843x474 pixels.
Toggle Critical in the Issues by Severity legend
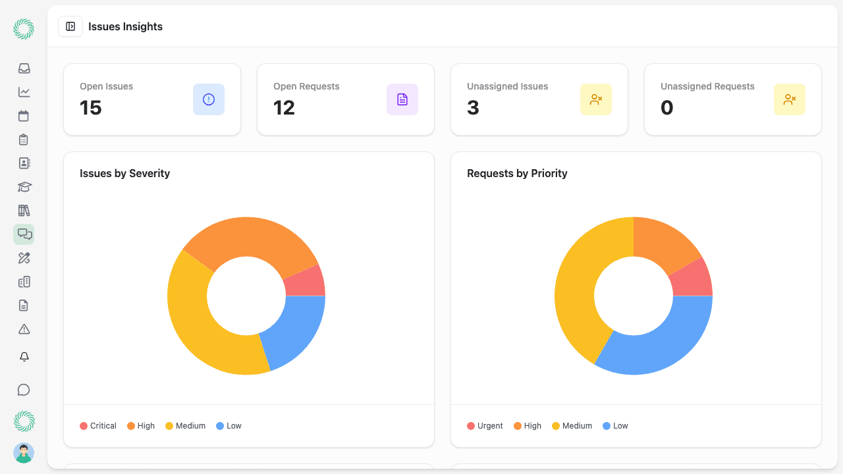[x=97, y=425]
